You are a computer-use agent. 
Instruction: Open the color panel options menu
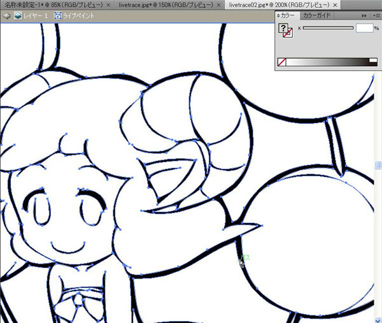point(376,15)
